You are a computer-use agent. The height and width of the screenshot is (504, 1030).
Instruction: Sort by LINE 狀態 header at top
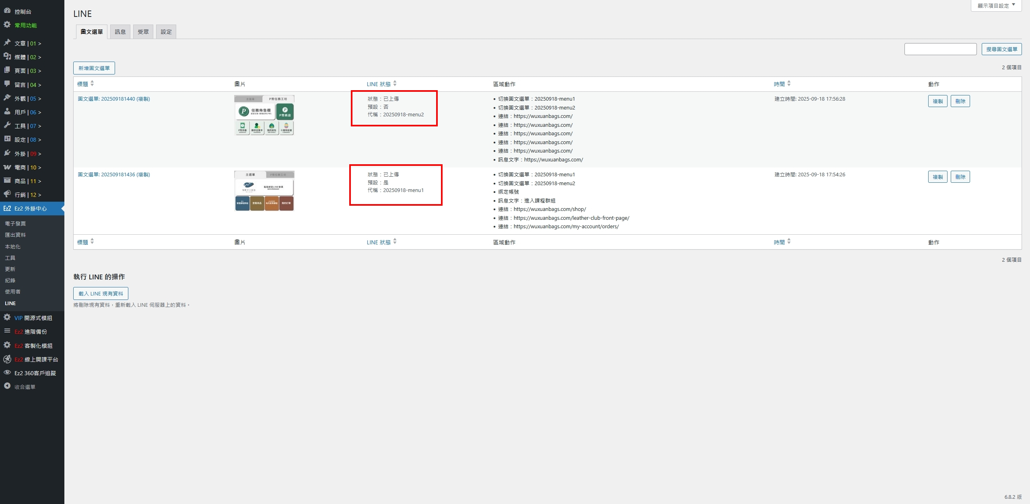coord(382,84)
